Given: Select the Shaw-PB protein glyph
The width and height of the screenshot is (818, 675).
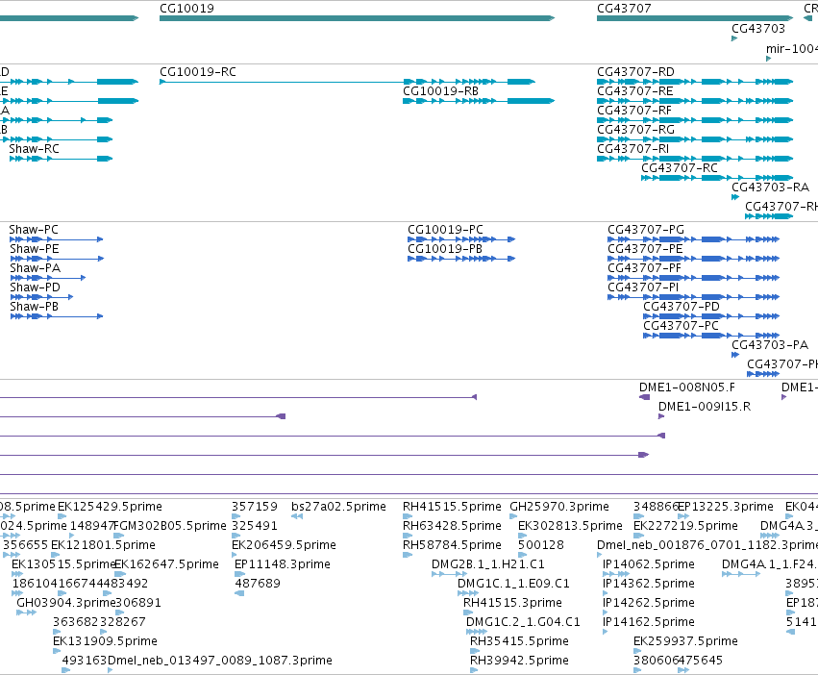Looking at the screenshot, I should 57,316.
